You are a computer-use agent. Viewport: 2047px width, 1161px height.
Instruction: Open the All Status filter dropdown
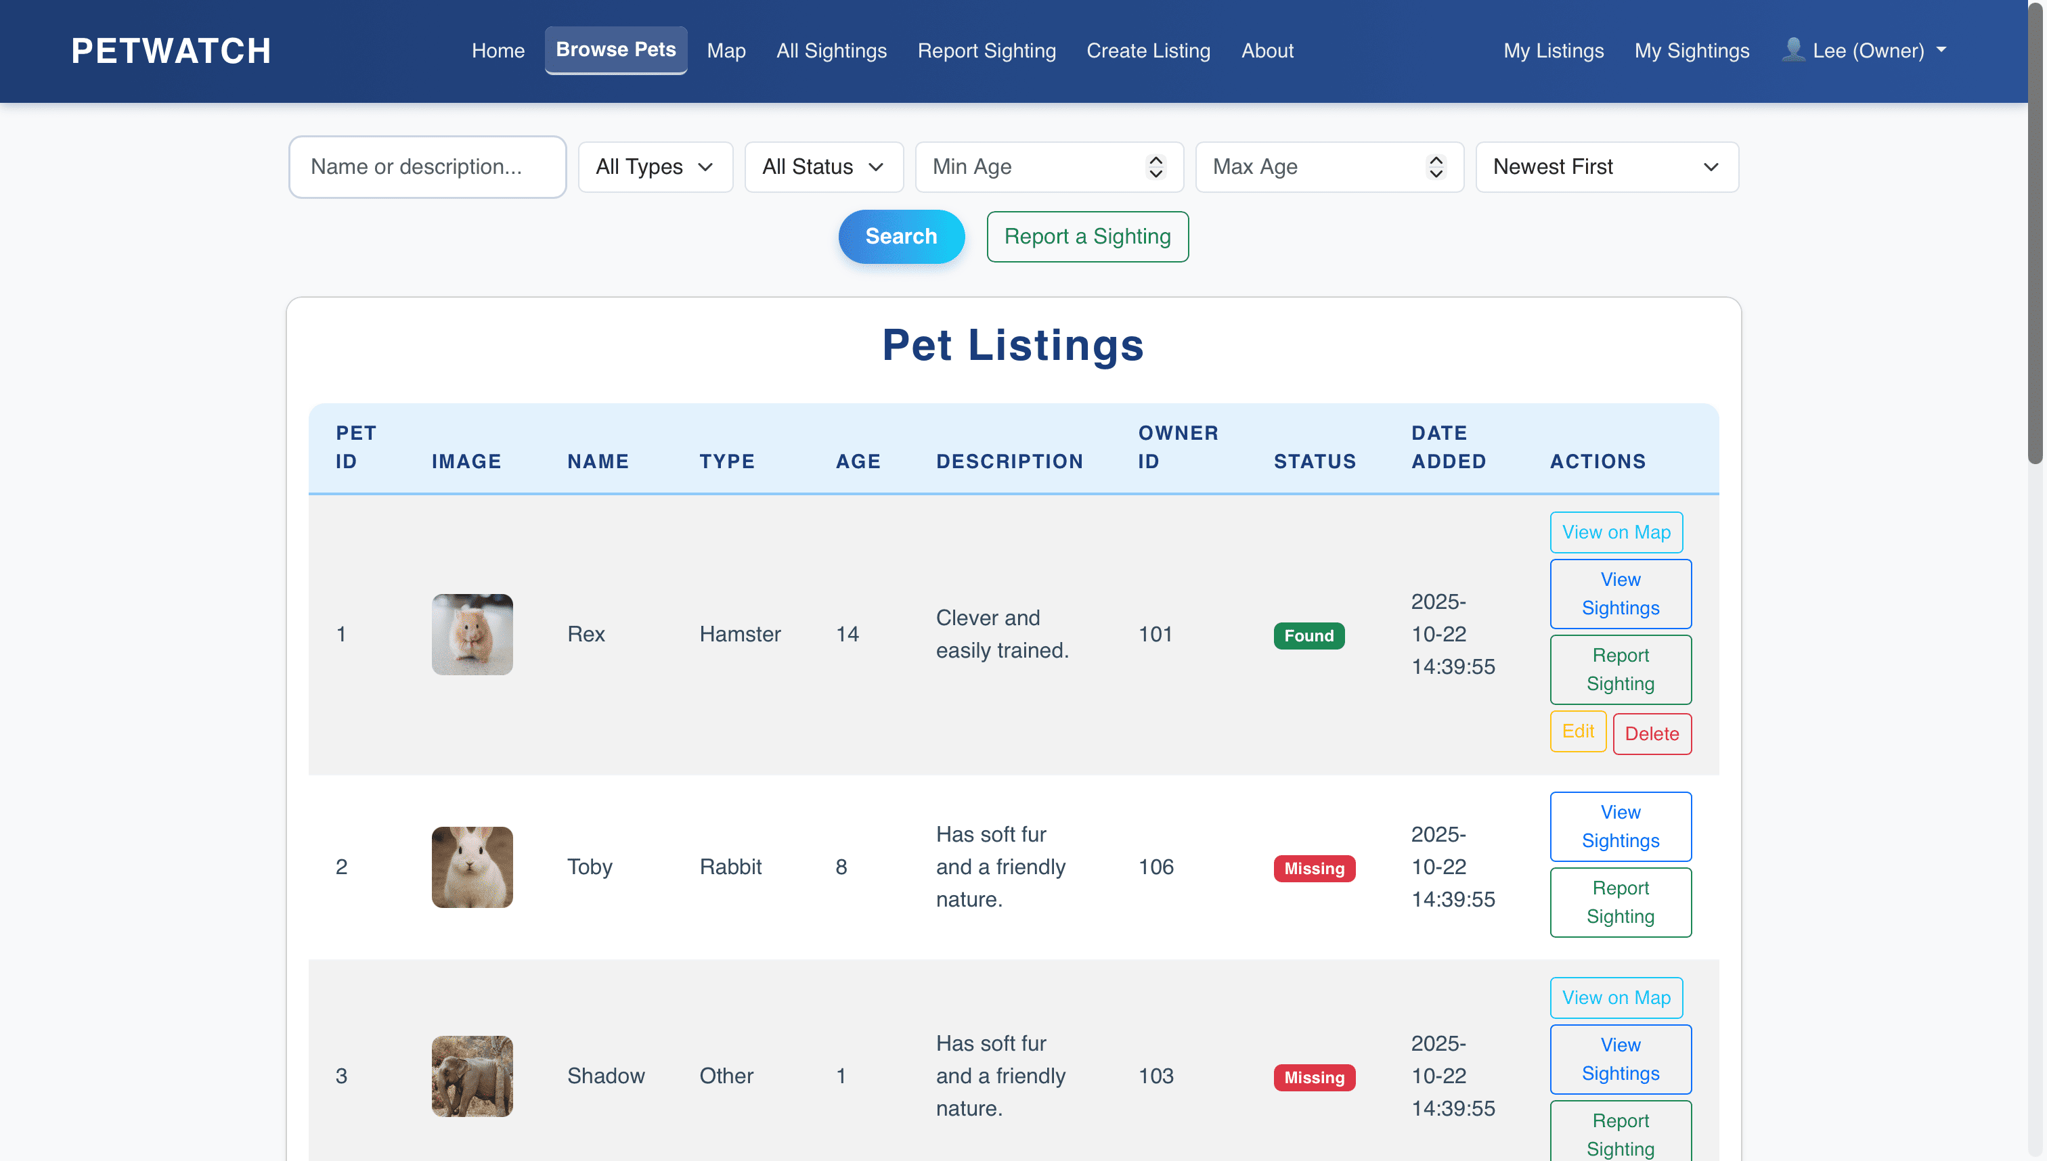(823, 166)
